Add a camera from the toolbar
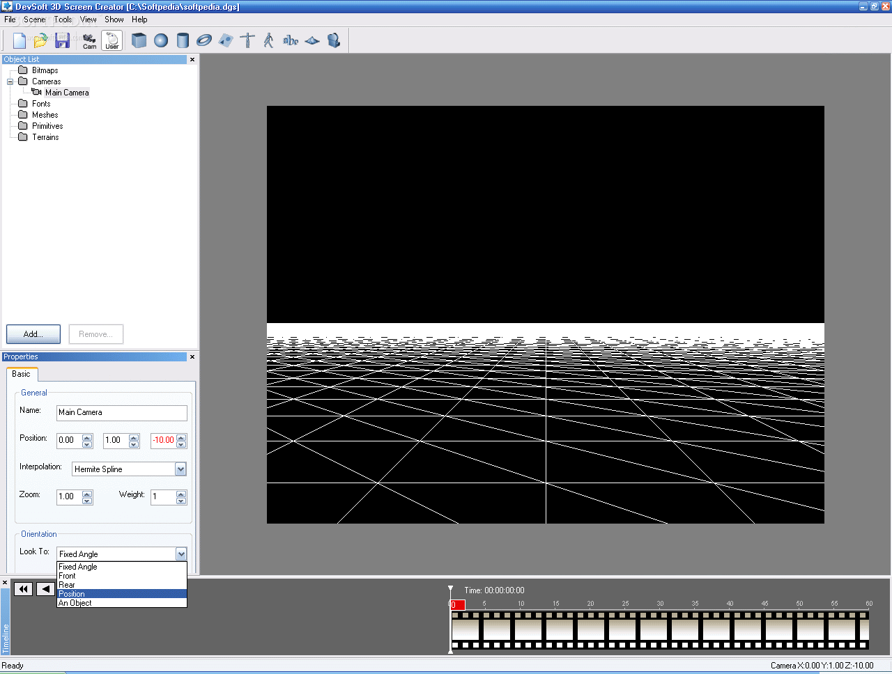 334,40
